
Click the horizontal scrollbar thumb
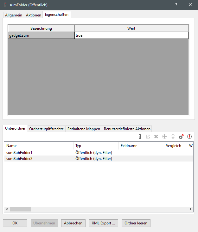pyautogui.click(x=21, y=209)
